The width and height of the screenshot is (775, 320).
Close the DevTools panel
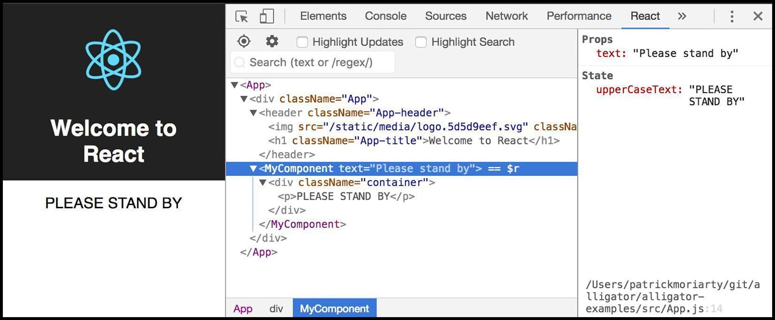(x=757, y=17)
